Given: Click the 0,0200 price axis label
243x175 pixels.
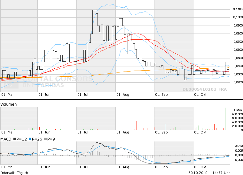Looking at the screenshot, I should coord(236,82).
